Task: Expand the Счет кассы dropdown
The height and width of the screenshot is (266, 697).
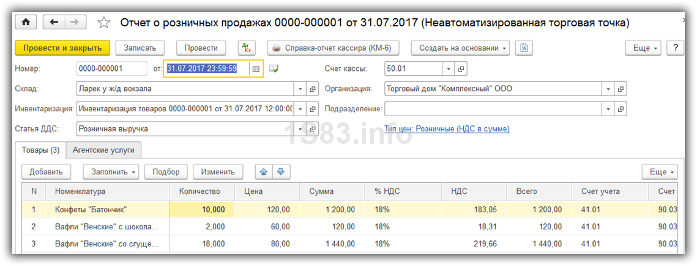Action: [x=449, y=69]
